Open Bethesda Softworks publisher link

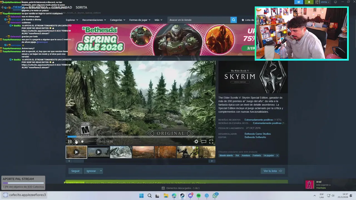[x=255, y=137]
